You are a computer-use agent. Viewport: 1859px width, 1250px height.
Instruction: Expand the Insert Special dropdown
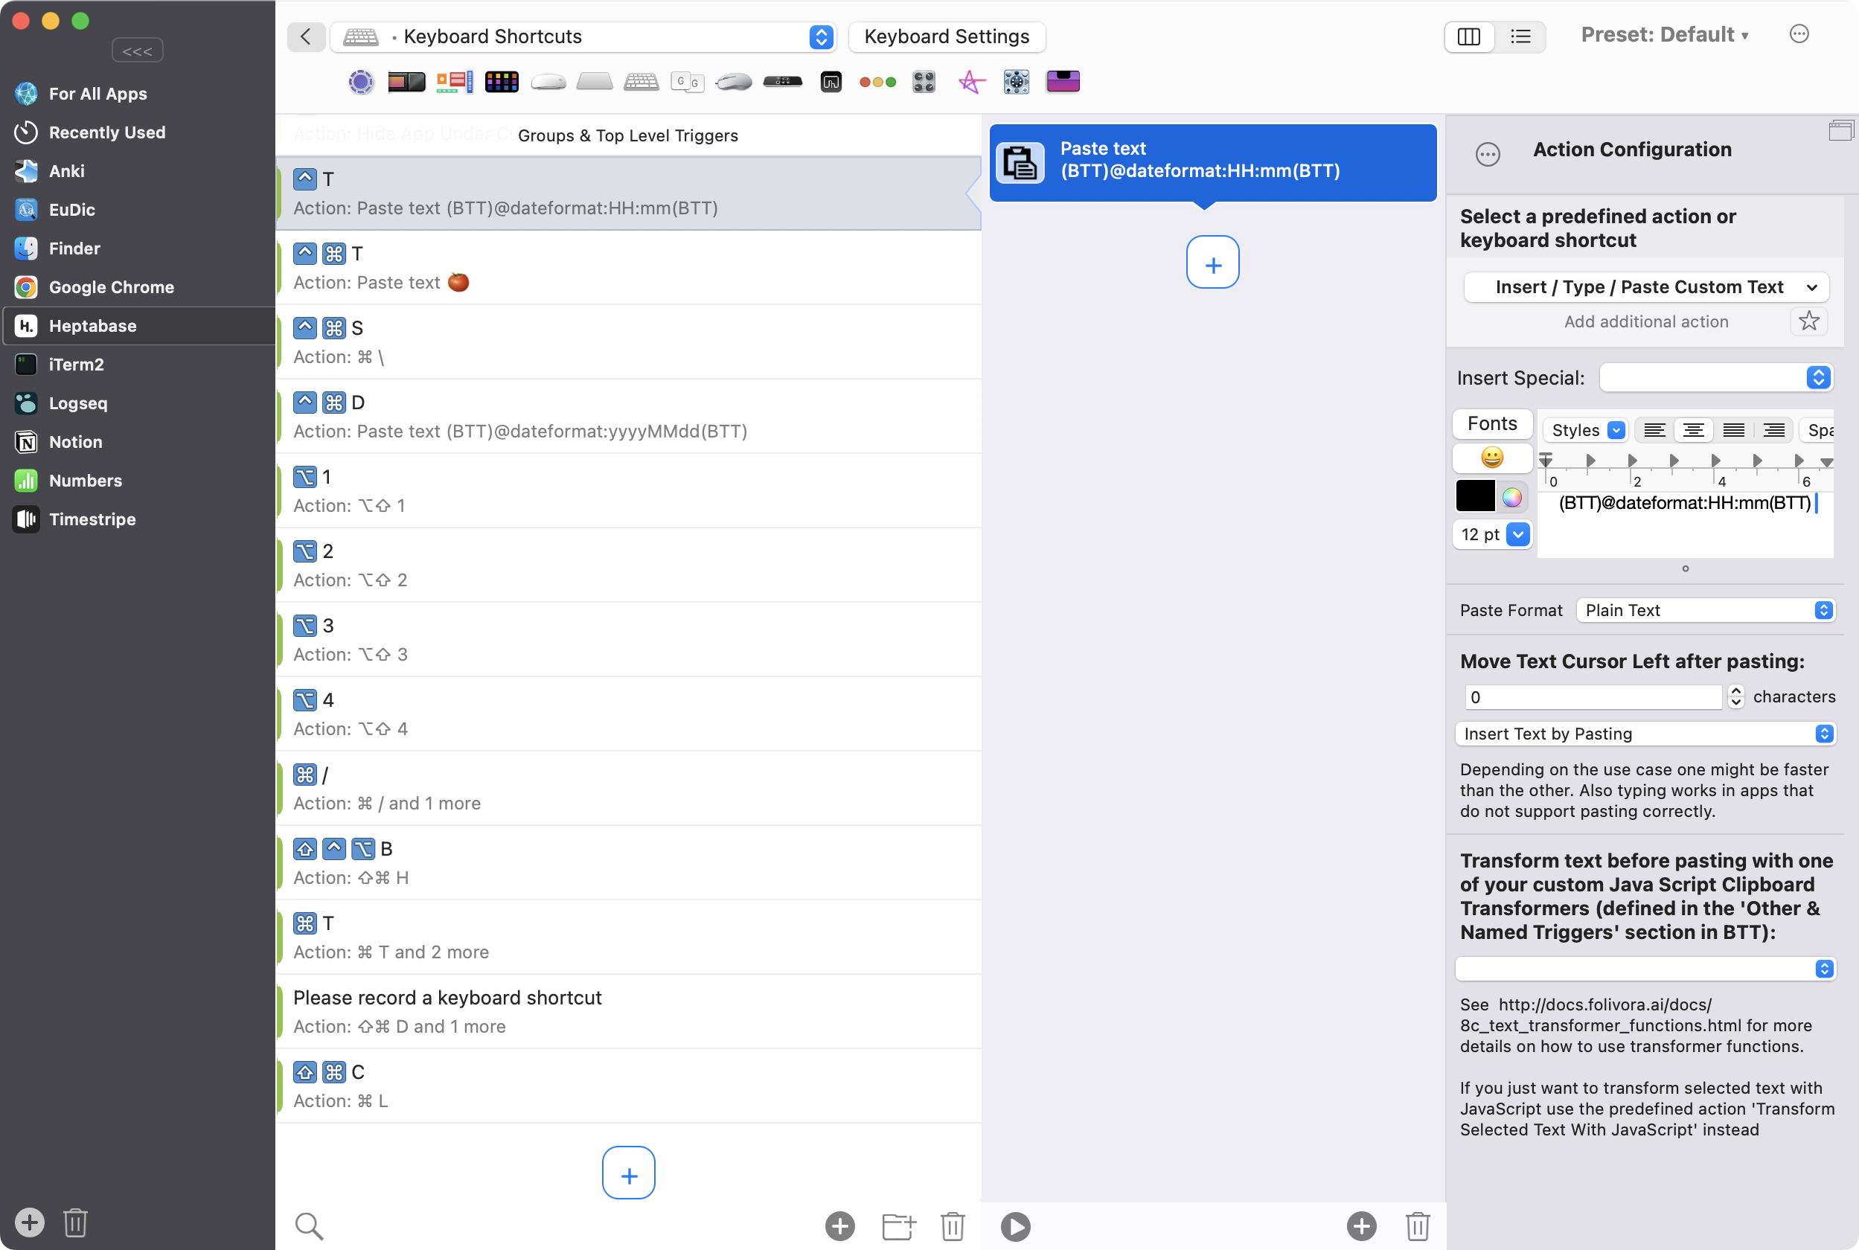(1716, 378)
